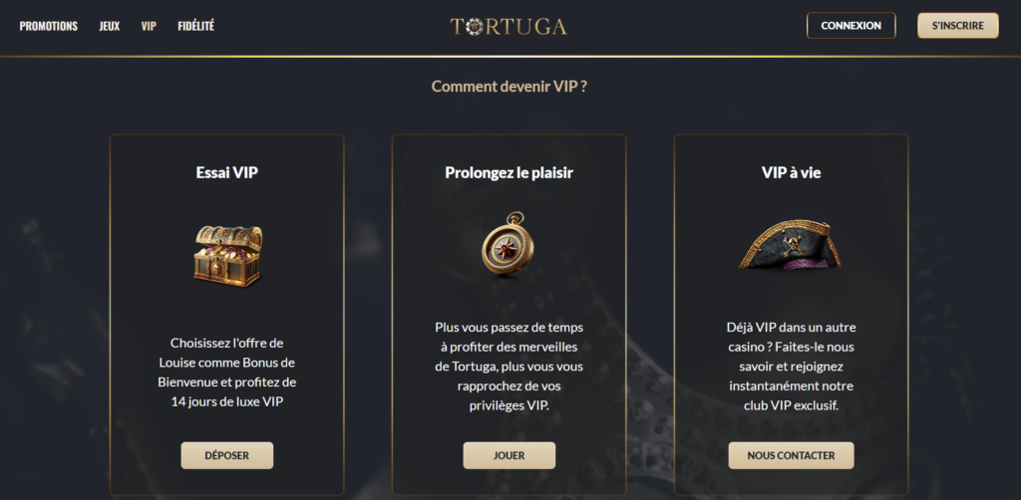Click the merveilles de Tortuga description text
The image size is (1021, 500).
pos(510,367)
